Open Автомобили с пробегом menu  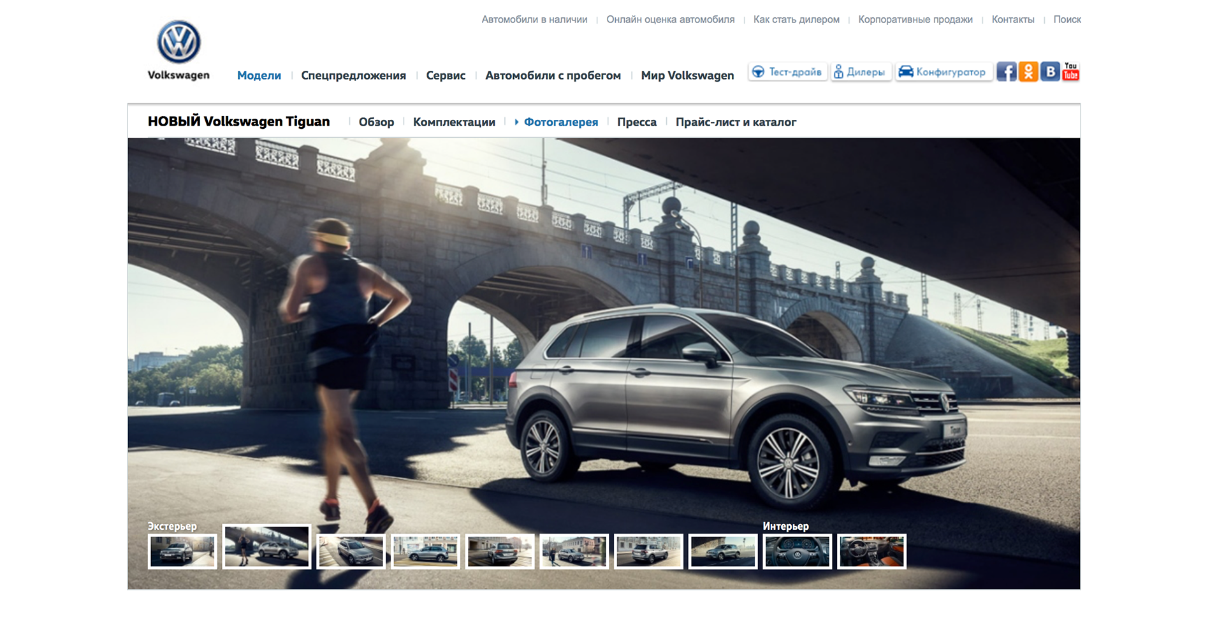coord(553,75)
